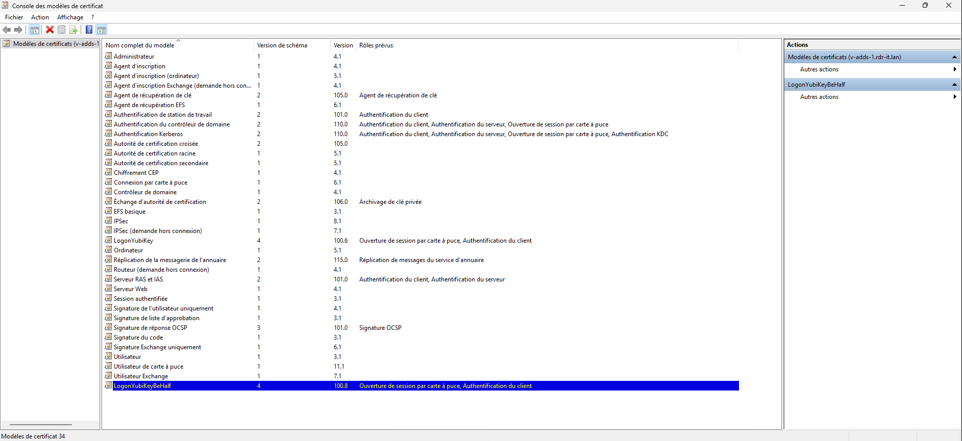
Task: Click the Back arrow toolbar icon
Action: [x=7, y=30]
